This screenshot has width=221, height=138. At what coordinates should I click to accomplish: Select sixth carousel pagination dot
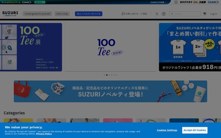click(x=117, y=75)
